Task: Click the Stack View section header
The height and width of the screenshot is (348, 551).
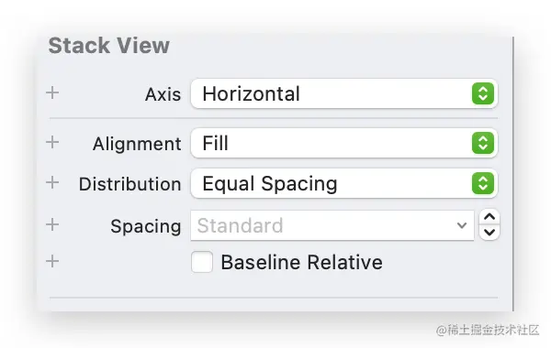Action: click(x=109, y=46)
